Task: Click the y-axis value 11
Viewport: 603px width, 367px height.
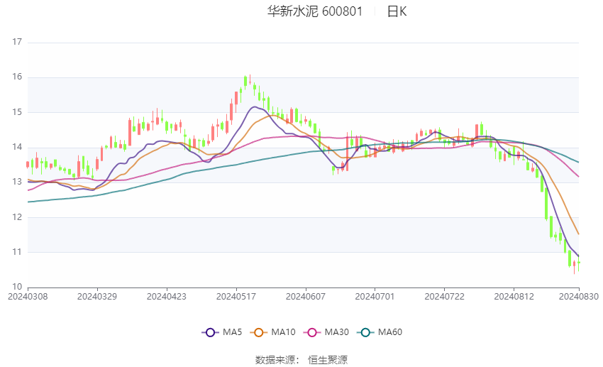Action: [17, 252]
